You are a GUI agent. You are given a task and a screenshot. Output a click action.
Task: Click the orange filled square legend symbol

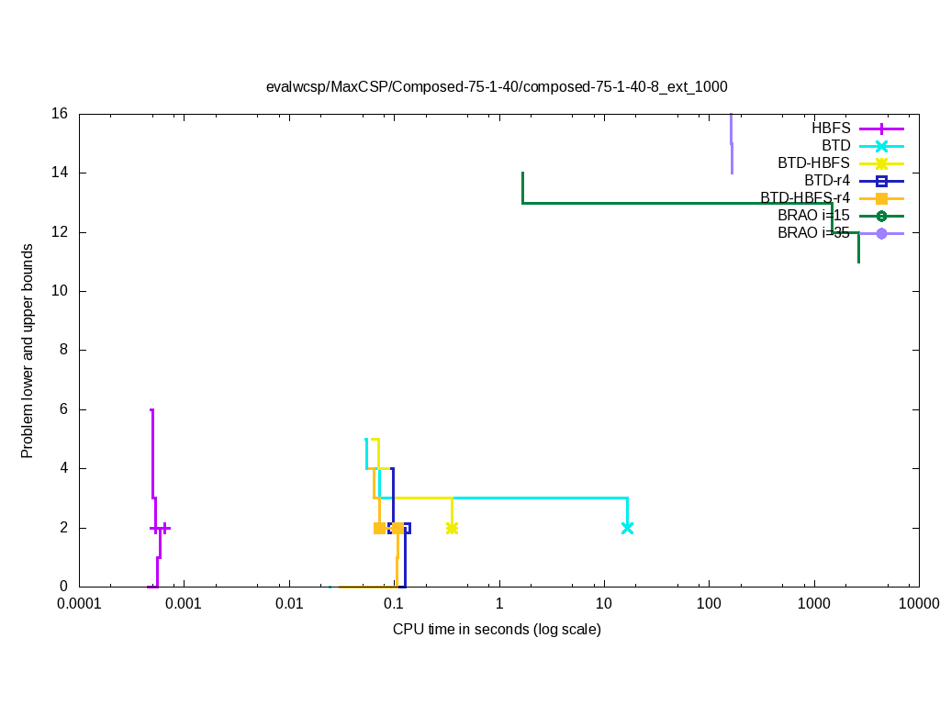(881, 198)
